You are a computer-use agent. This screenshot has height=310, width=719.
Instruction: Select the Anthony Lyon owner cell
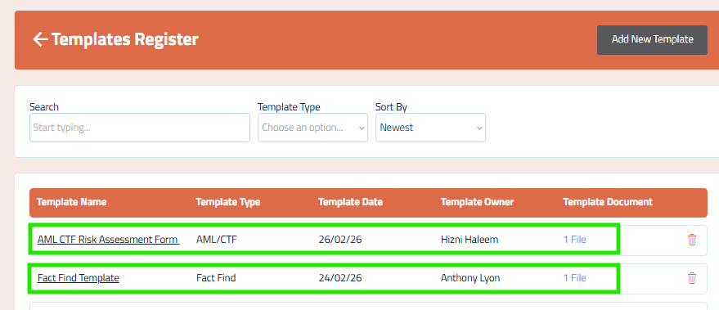click(470, 278)
